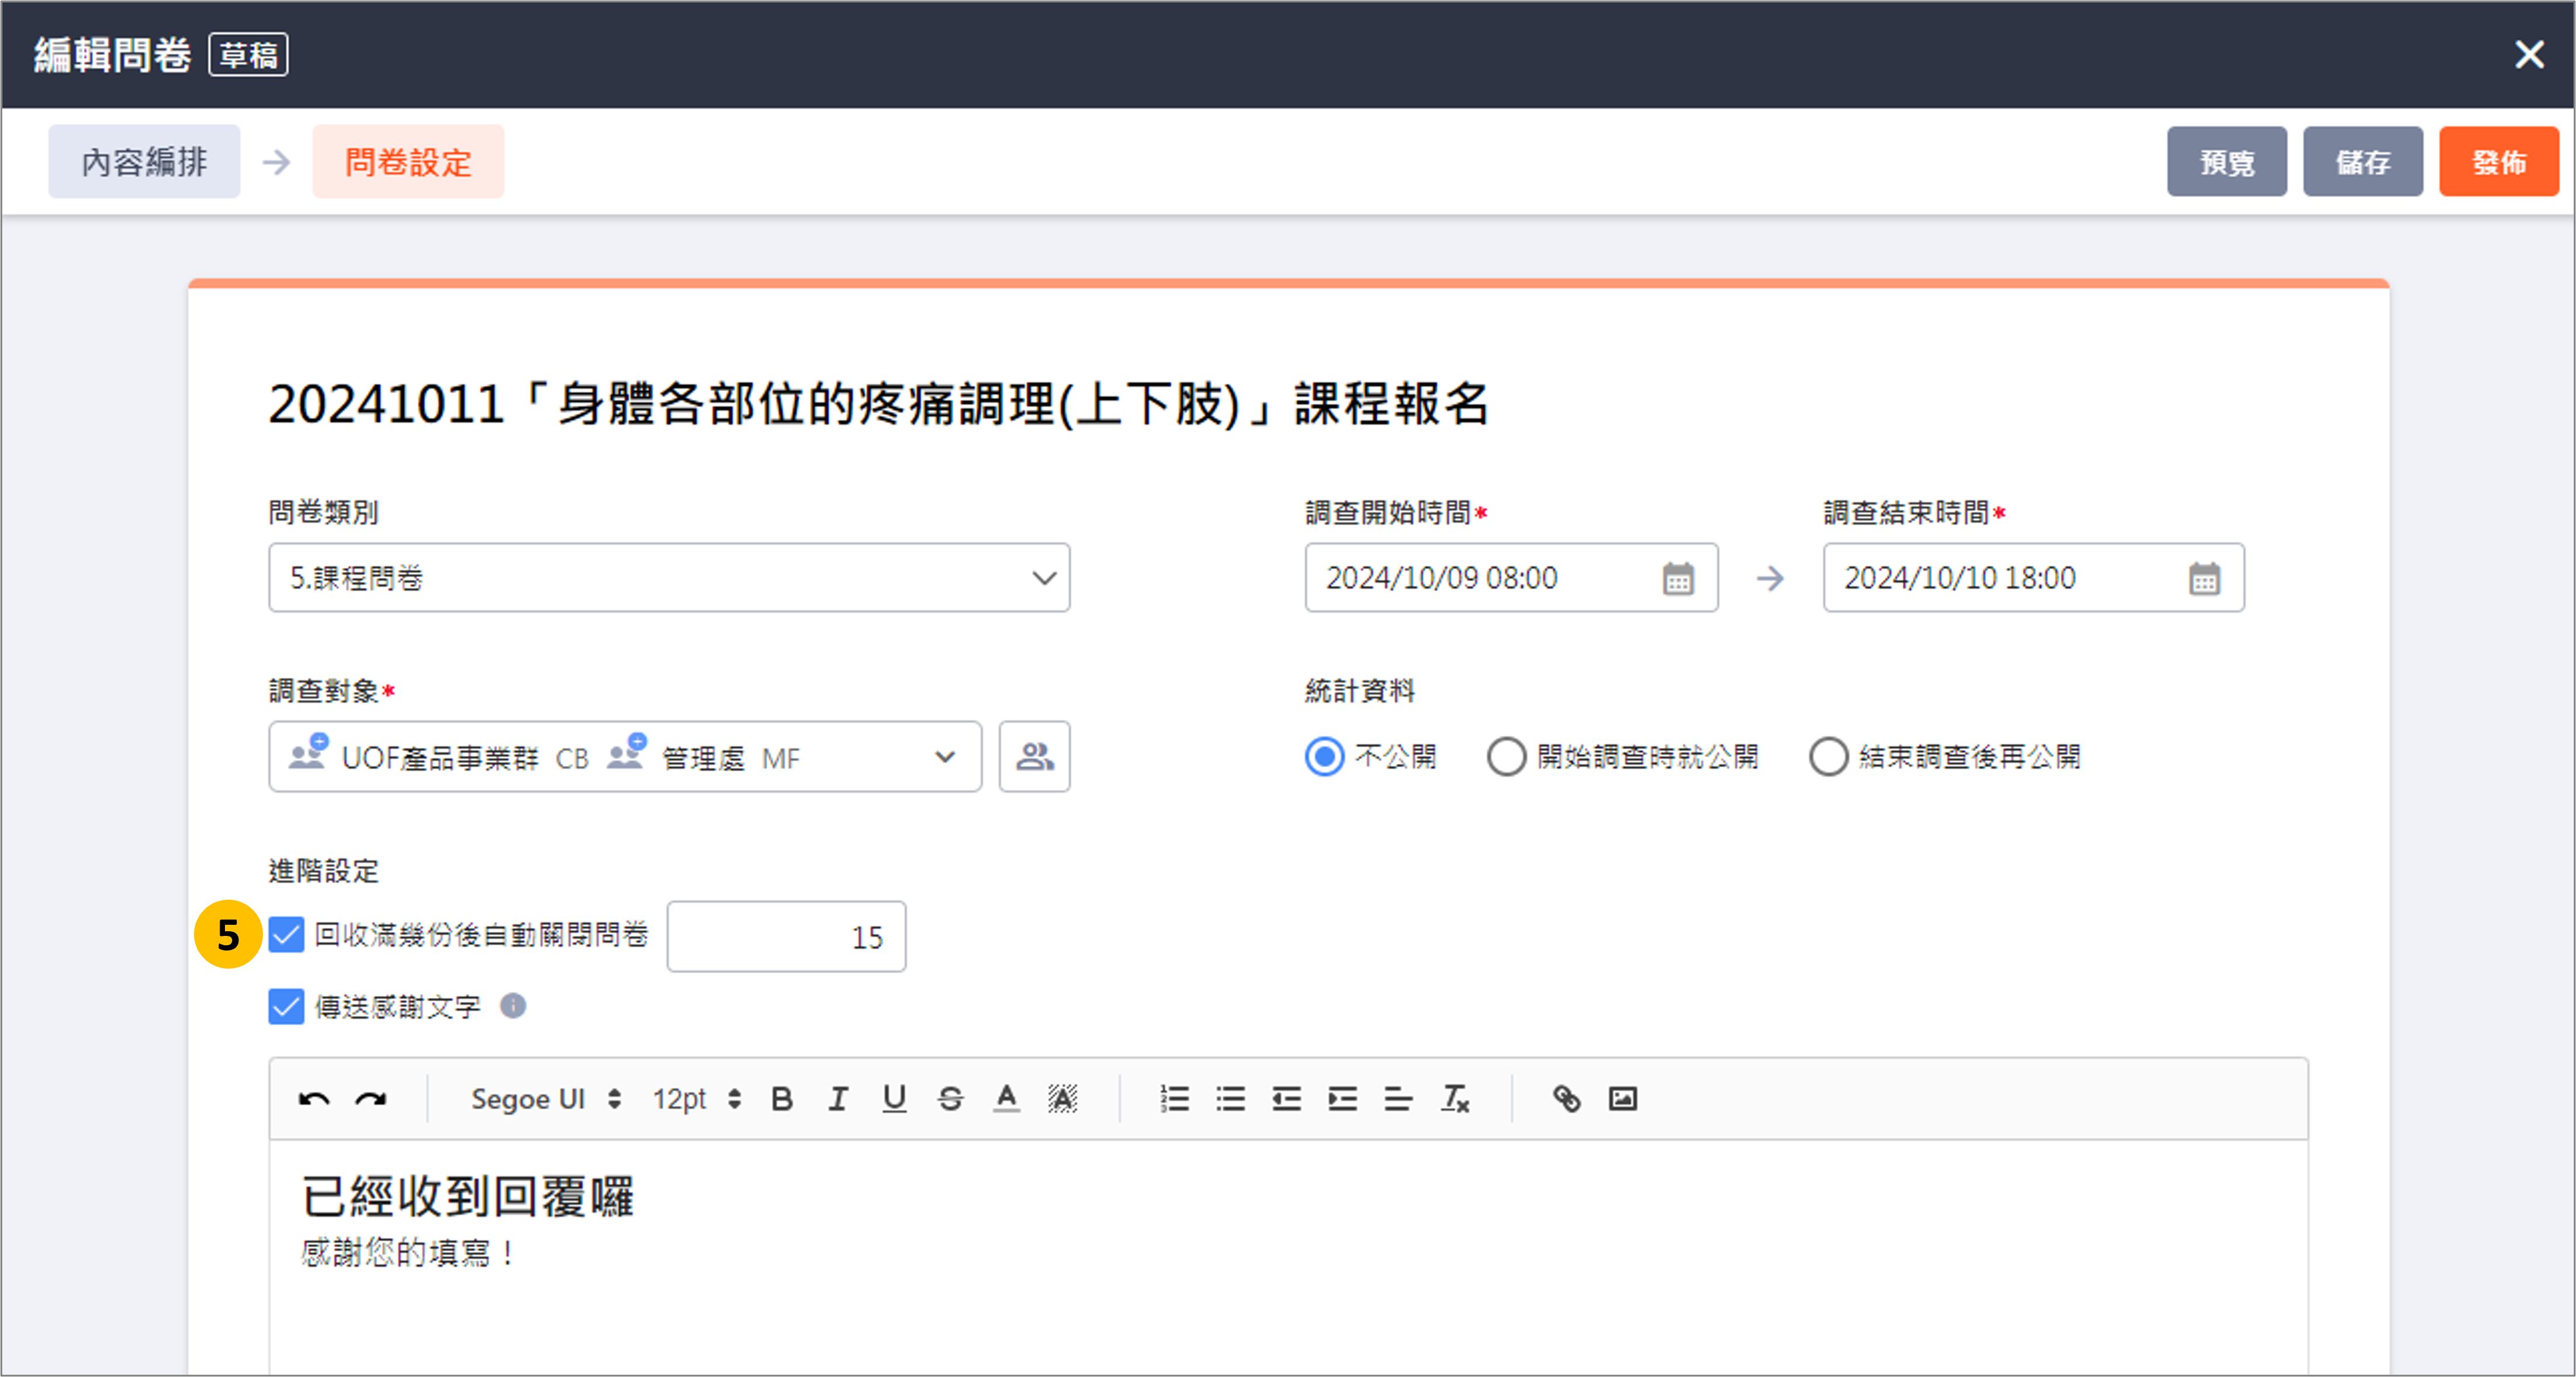Toggle bold formatting
This screenshot has height=1377, width=2576.
pyautogui.click(x=782, y=1099)
